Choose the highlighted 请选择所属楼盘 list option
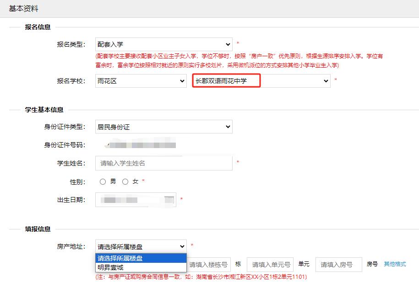This screenshot has height=282, width=419. [141, 258]
